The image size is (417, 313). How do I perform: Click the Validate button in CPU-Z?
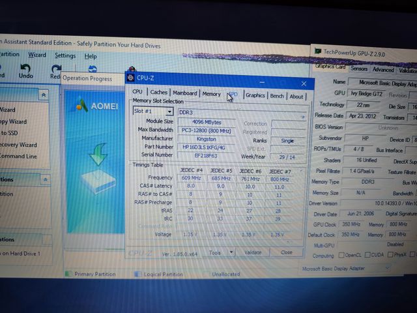(253, 252)
